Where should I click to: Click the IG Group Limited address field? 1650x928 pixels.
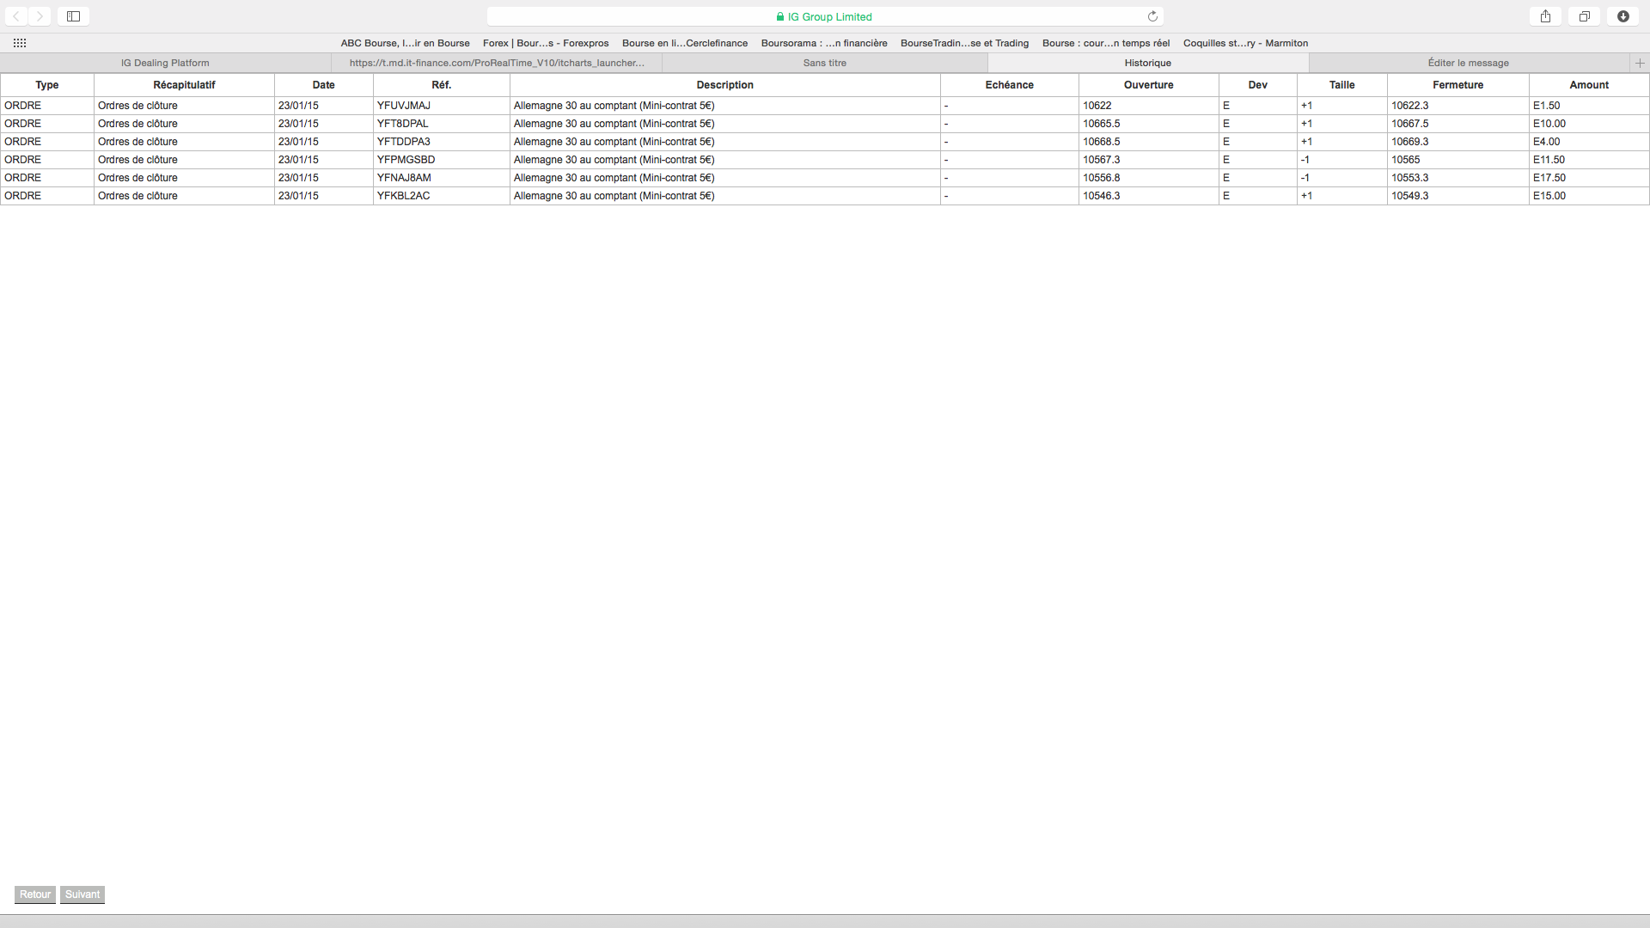823,16
